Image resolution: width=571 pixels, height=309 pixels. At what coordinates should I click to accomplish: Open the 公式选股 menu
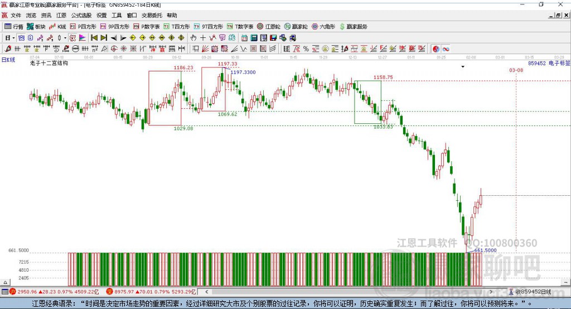(81, 15)
